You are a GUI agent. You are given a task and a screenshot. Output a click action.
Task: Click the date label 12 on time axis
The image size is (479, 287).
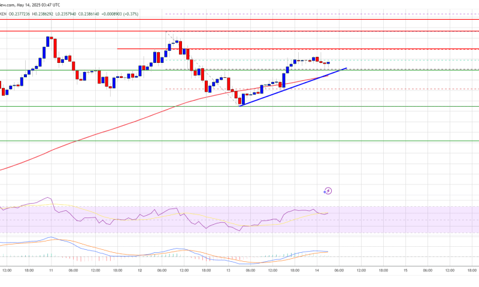click(x=140, y=270)
